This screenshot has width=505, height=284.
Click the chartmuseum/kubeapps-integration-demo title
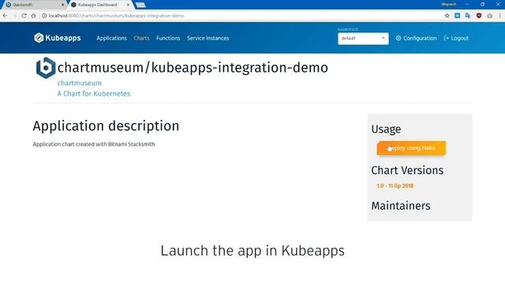[x=193, y=68]
